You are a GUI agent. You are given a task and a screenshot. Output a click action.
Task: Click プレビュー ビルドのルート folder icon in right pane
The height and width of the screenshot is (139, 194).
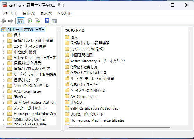67,114
